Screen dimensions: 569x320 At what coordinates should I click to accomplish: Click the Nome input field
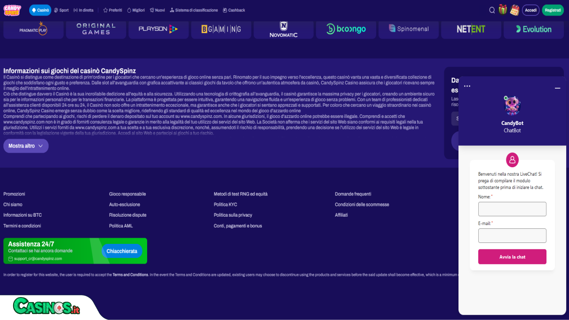tap(512, 209)
